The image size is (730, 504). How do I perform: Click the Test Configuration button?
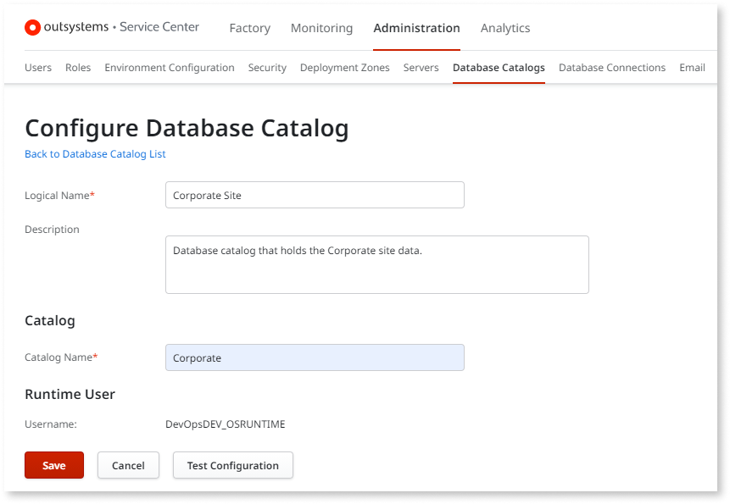point(233,465)
